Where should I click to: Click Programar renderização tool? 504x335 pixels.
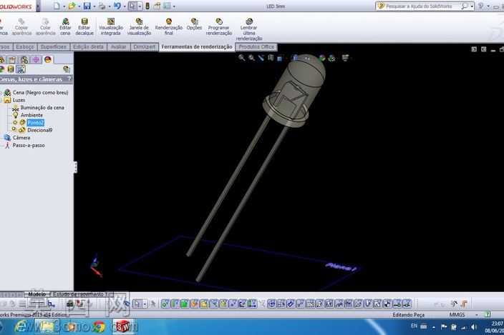pos(219,27)
